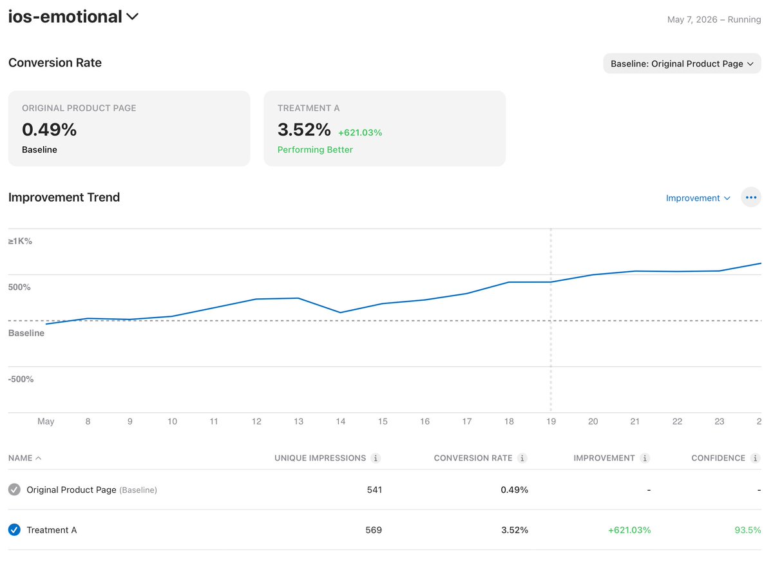Click the 569 unique impressions value
The width and height of the screenshot is (773, 561).
point(374,530)
